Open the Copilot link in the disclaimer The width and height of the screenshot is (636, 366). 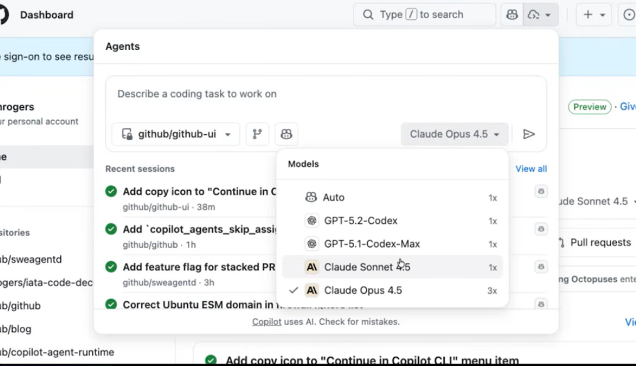pos(266,321)
